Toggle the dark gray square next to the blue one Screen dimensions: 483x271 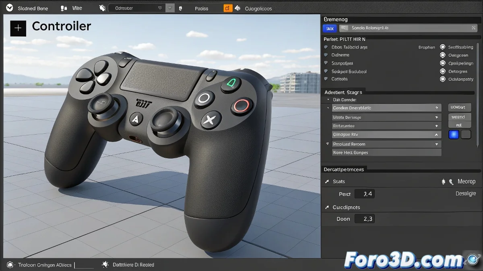pos(466,134)
